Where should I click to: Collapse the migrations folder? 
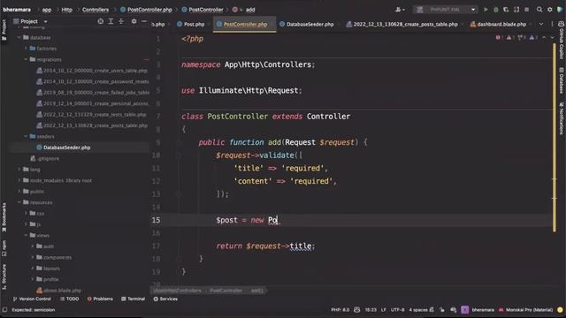[26, 59]
